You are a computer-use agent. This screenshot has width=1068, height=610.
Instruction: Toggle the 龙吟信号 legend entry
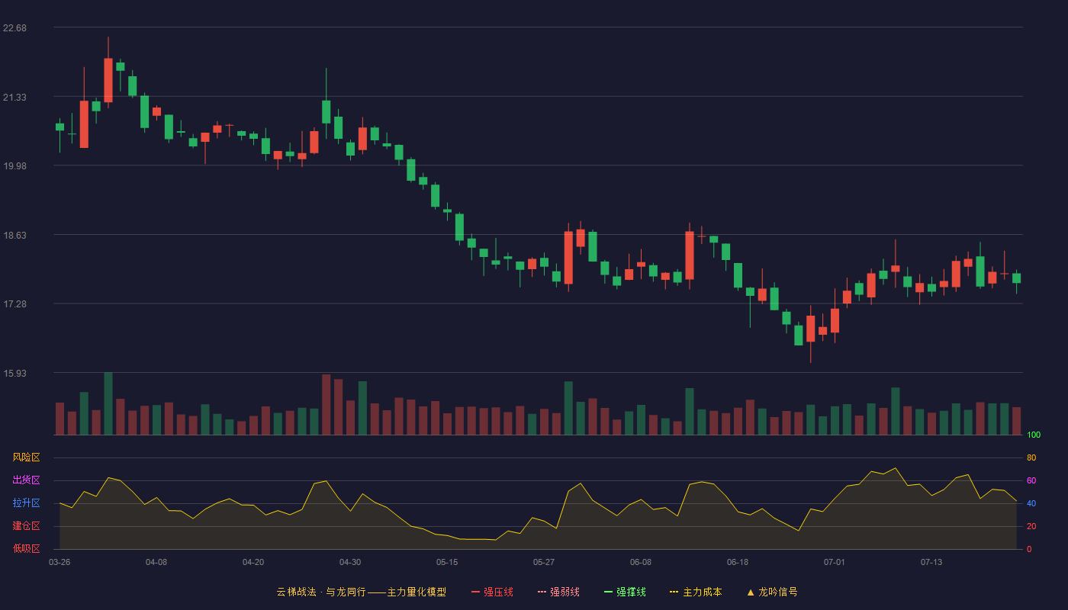pos(772,592)
